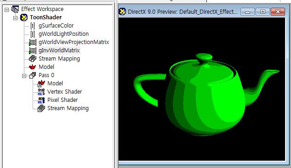Open the Vertex Shader entry
This screenshot has width=291, height=168.
coord(64,92)
